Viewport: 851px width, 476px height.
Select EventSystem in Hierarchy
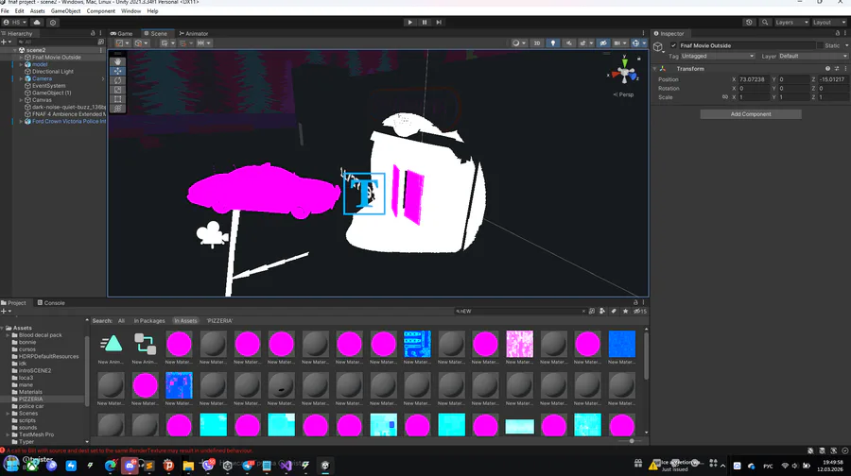(x=48, y=86)
